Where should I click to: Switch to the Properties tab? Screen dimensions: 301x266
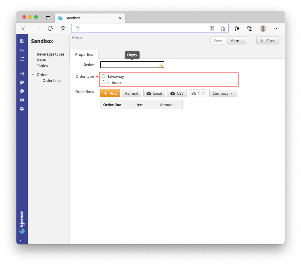tap(84, 54)
